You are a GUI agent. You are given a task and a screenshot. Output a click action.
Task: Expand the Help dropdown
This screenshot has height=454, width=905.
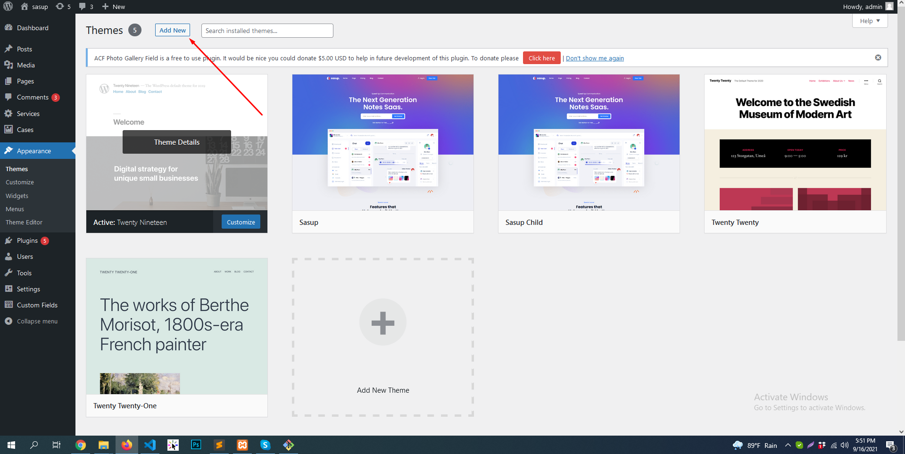click(x=870, y=21)
